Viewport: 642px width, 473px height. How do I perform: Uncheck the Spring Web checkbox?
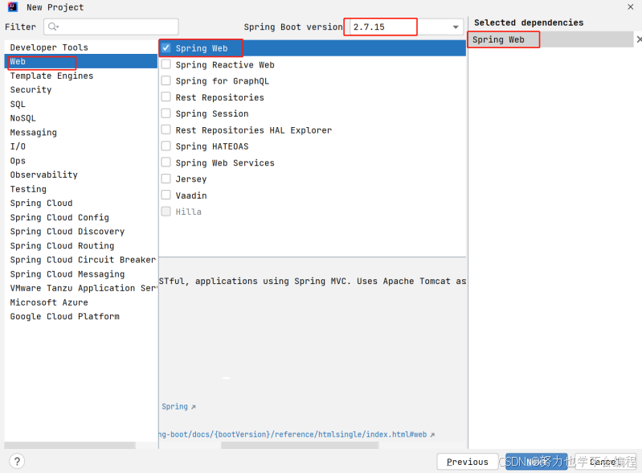pyautogui.click(x=166, y=48)
